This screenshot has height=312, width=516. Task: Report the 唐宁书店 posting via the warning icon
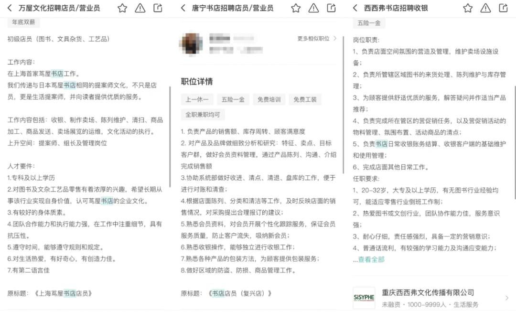pyautogui.click(x=313, y=8)
